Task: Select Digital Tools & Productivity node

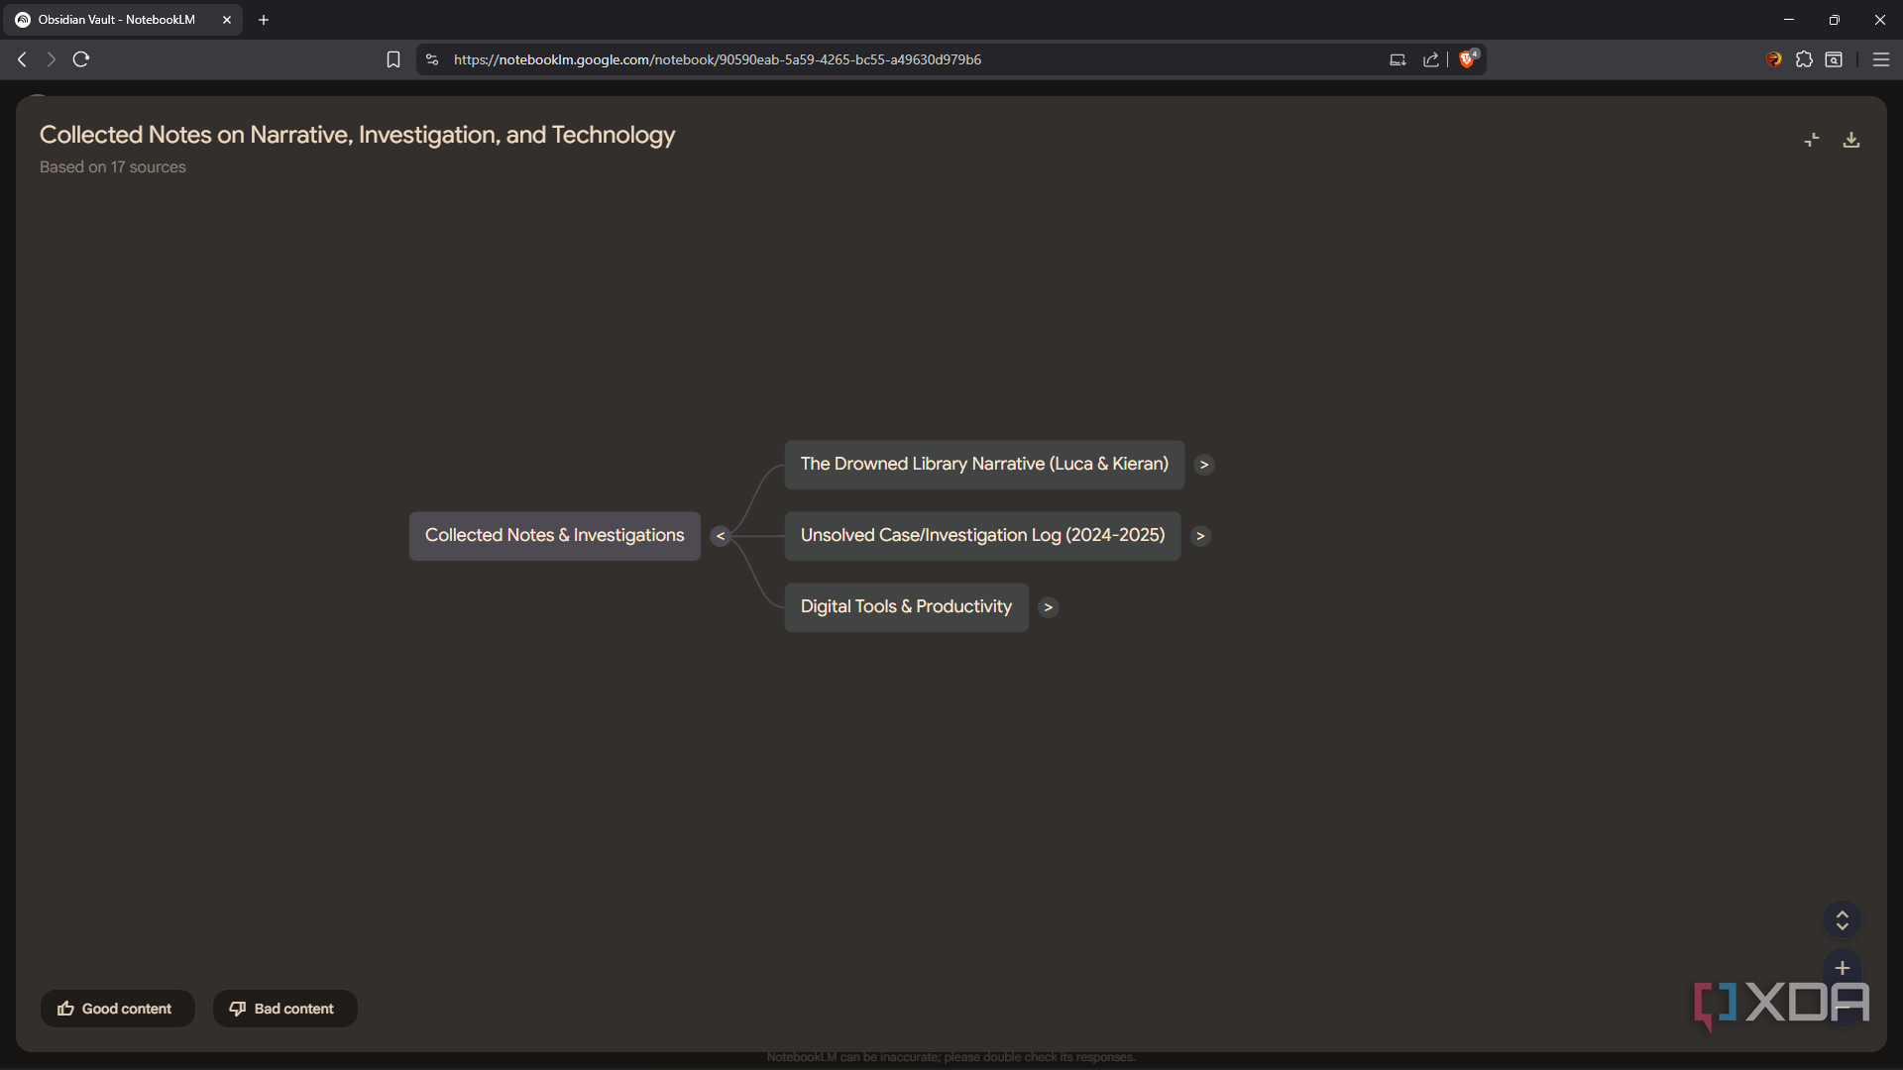Action: click(906, 607)
